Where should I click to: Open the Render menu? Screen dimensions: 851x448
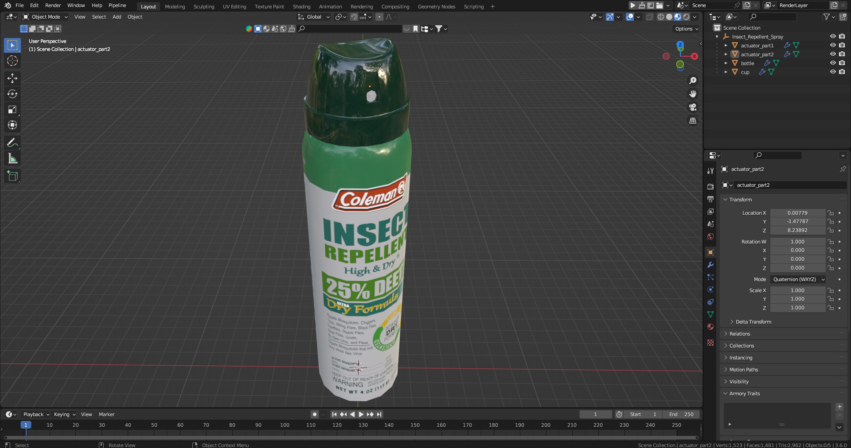[53, 5]
